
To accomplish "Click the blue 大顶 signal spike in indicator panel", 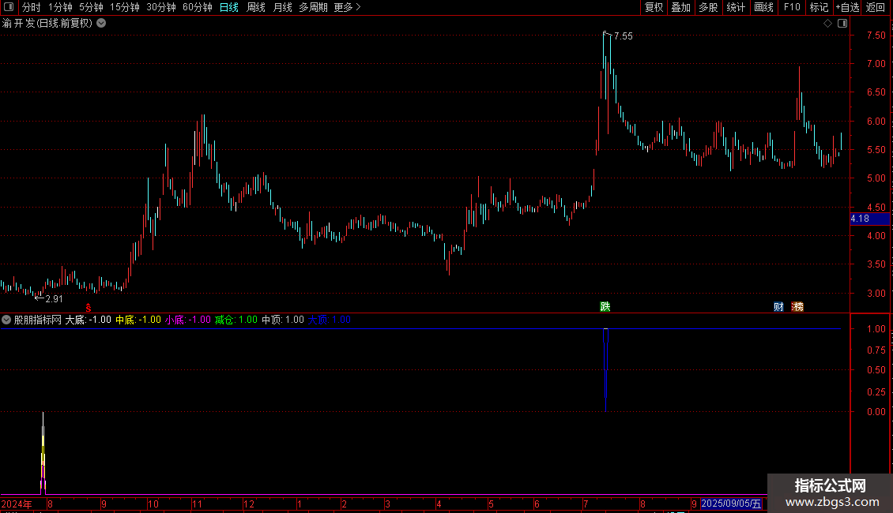I will [x=605, y=369].
